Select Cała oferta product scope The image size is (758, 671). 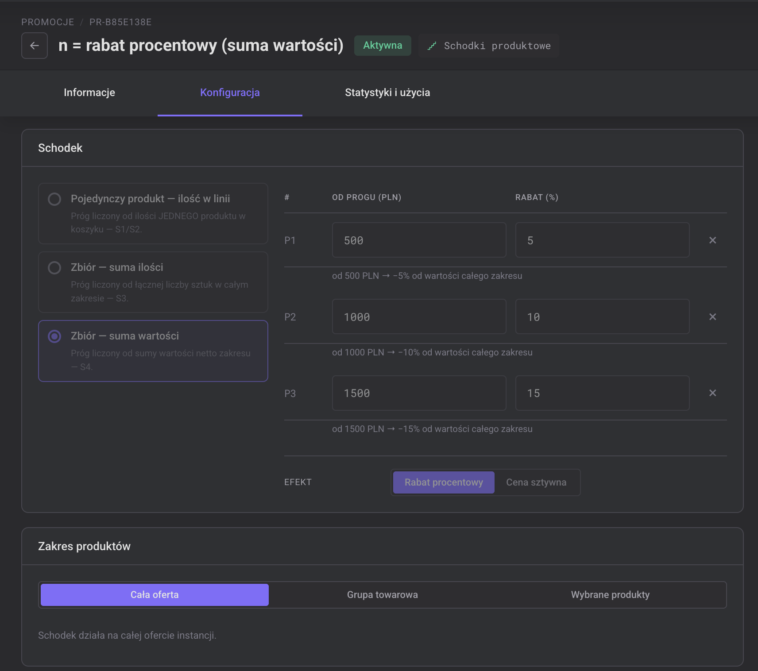155,594
